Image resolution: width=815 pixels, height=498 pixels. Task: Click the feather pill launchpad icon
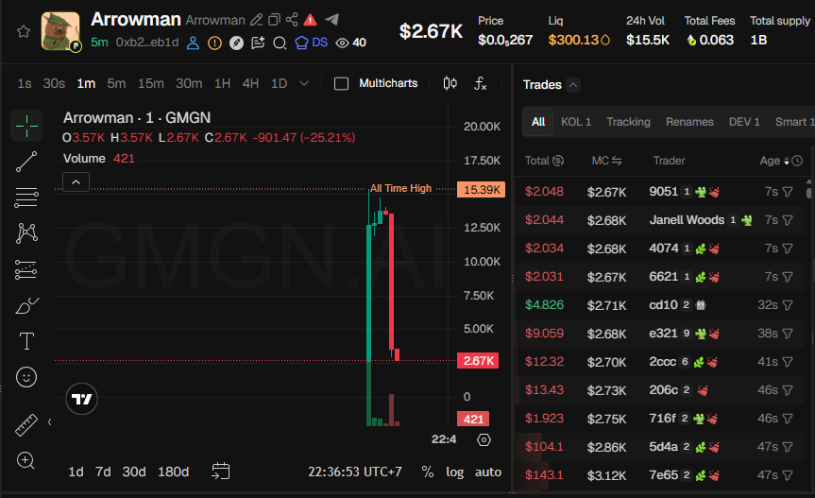point(236,43)
